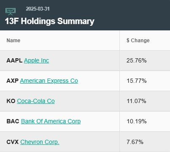Click the 15.77% value for American Express
170x152 pixels.
(137, 81)
